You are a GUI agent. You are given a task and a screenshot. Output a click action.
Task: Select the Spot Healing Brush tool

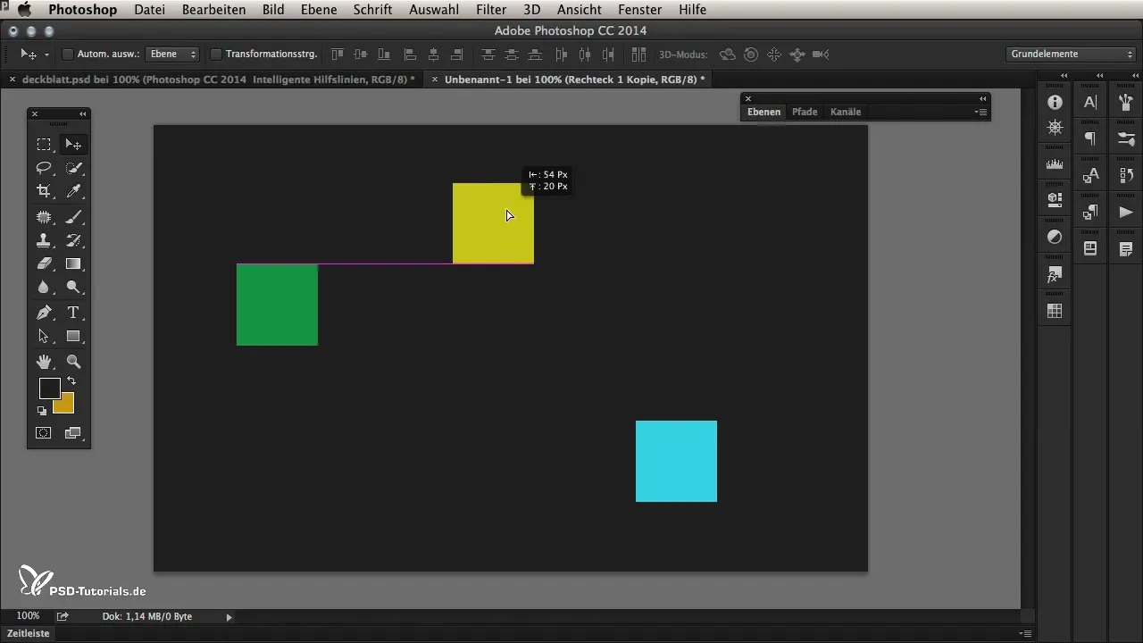pyautogui.click(x=43, y=216)
